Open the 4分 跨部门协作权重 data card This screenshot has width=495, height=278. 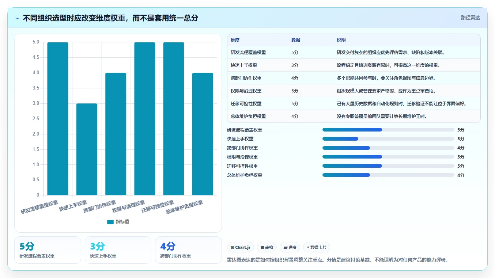[188, 250]
